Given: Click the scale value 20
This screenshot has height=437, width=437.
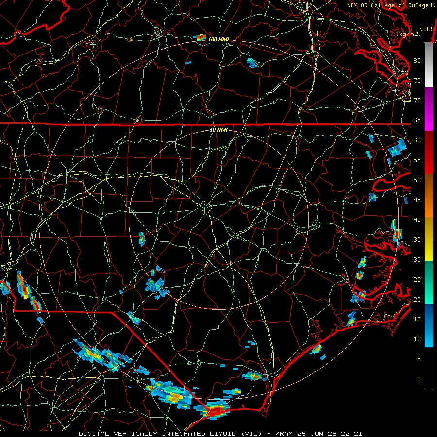Looking at the screenshot, I should point(417,300).
